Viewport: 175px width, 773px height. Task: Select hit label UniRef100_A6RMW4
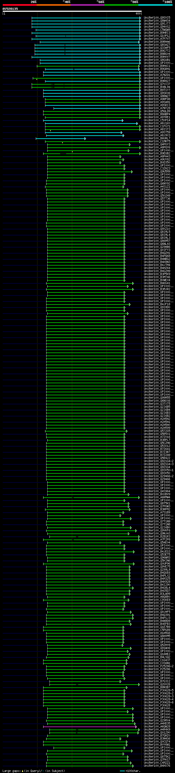point(157,497)
